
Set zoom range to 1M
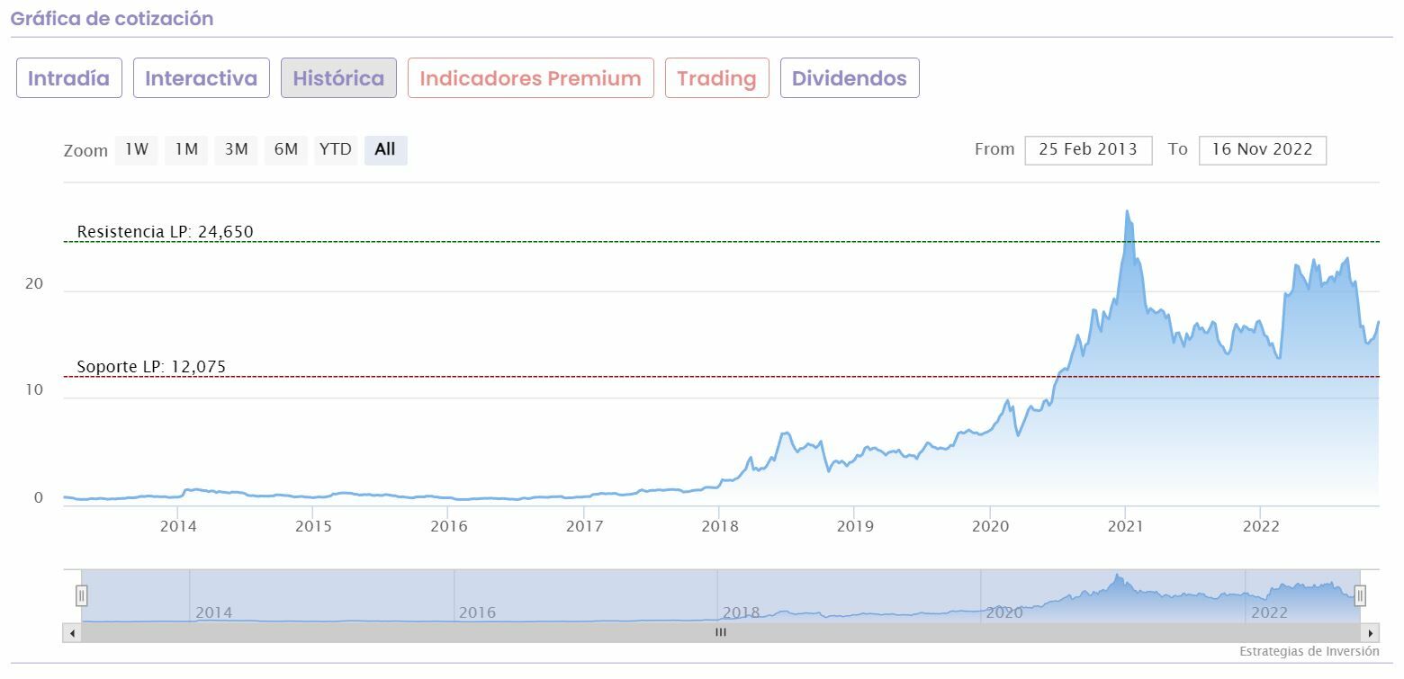[x=186, y=150]
